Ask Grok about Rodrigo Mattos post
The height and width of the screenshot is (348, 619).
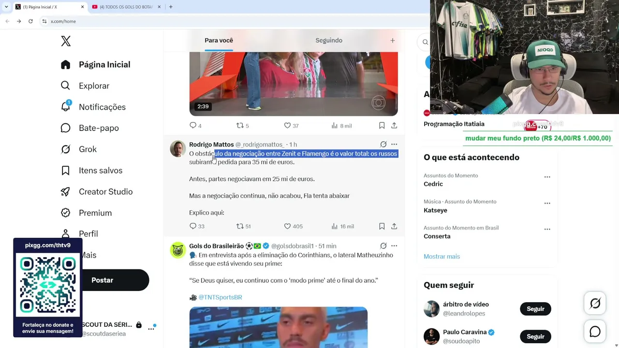(383, 145)
